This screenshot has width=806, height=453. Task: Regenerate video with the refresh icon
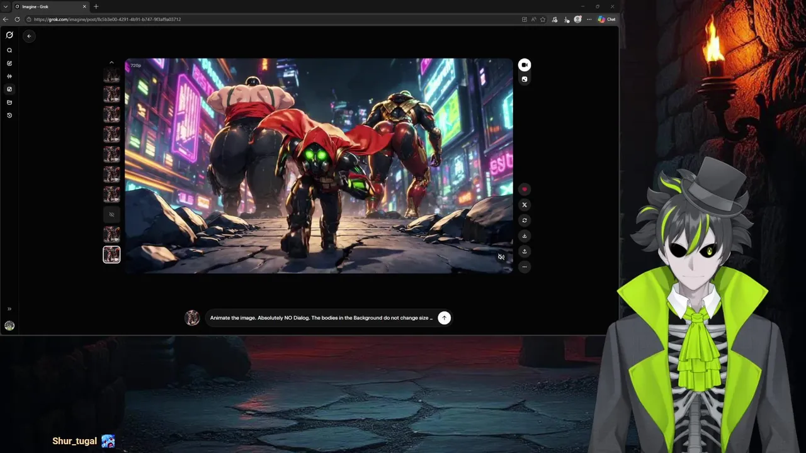point(525,220)
